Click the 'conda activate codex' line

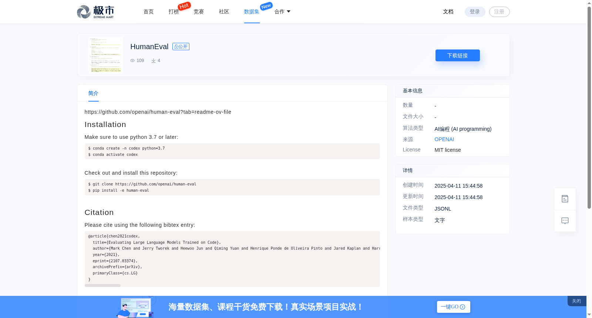113,155
